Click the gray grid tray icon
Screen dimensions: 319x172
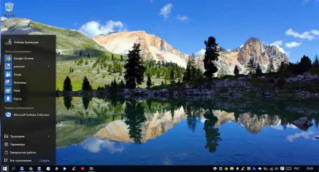pyautogui.click(x=249, y=169)
